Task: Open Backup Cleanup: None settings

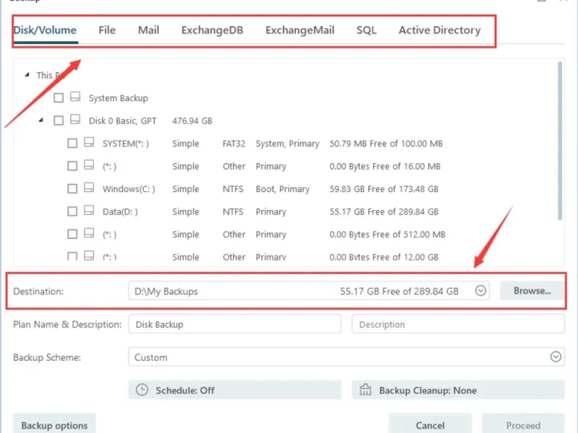Action: [x=458, y=390]
